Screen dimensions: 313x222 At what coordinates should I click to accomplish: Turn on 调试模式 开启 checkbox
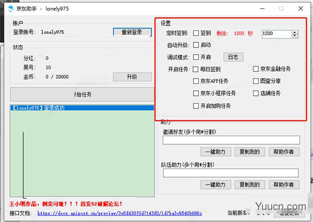196,57
